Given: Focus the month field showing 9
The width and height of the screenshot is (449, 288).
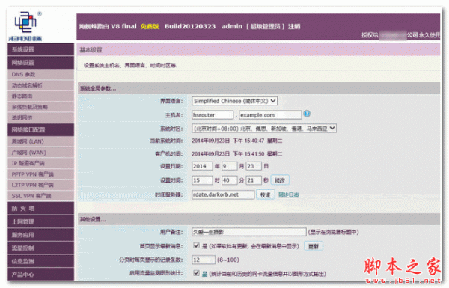Looking at the screenshot, I should coord(230,166).
